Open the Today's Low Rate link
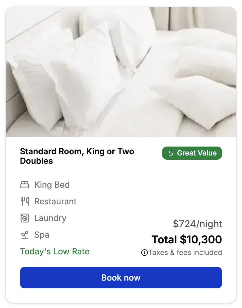This screenshot has width=242, height=308. (x=55, y=251)
